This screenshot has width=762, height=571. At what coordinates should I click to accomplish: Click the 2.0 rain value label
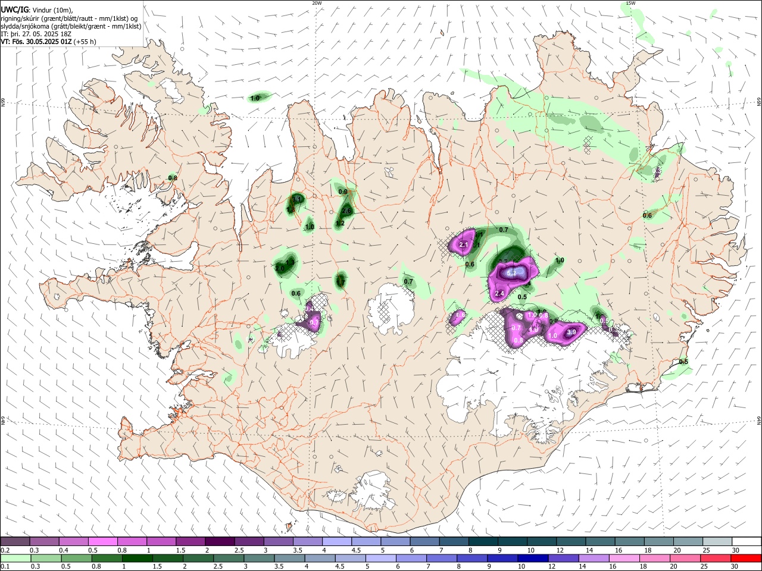[x=280, y=268]
